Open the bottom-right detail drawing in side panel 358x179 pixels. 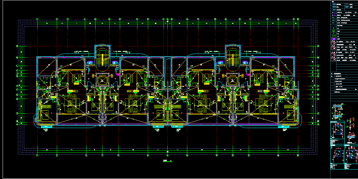[x=351, y=153]
